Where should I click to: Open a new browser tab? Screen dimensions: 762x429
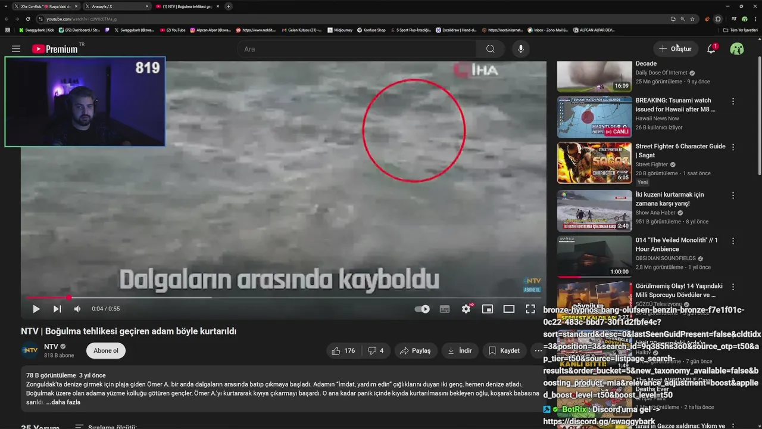coord(228,6)
